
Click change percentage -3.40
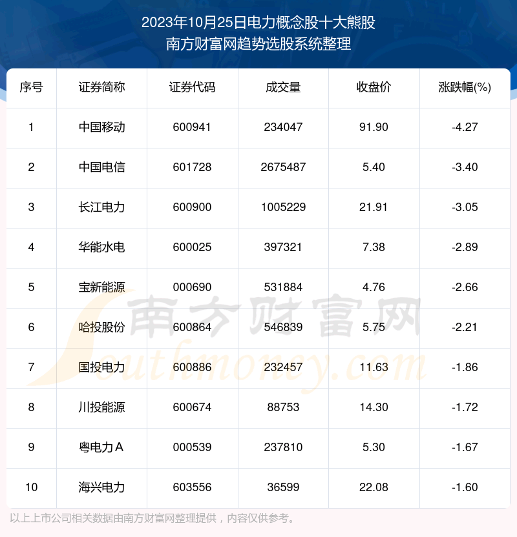[465, 167]
